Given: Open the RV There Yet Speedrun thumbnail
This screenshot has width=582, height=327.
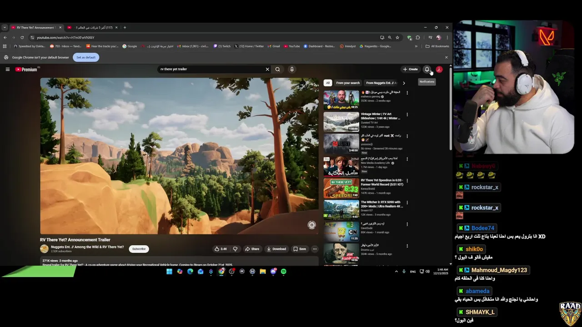Looking at the screenshot, I should (x=341, y=188).
